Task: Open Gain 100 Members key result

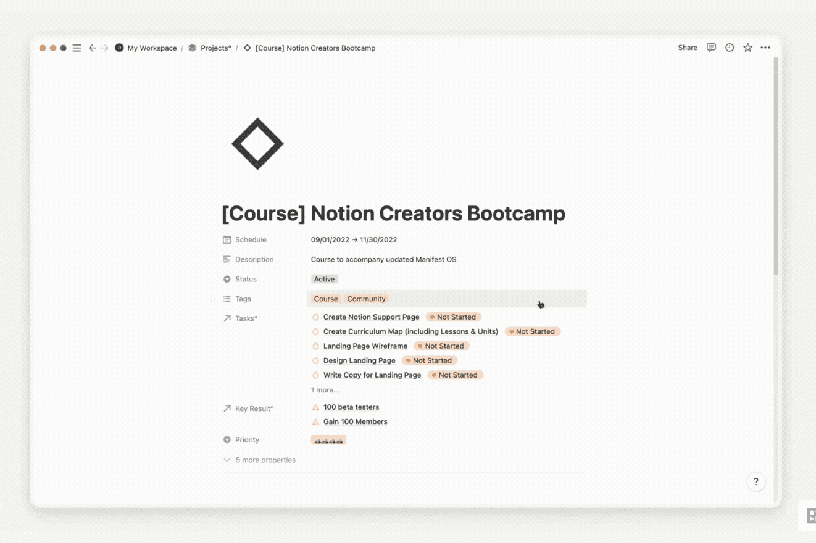Action: [356, 421]
